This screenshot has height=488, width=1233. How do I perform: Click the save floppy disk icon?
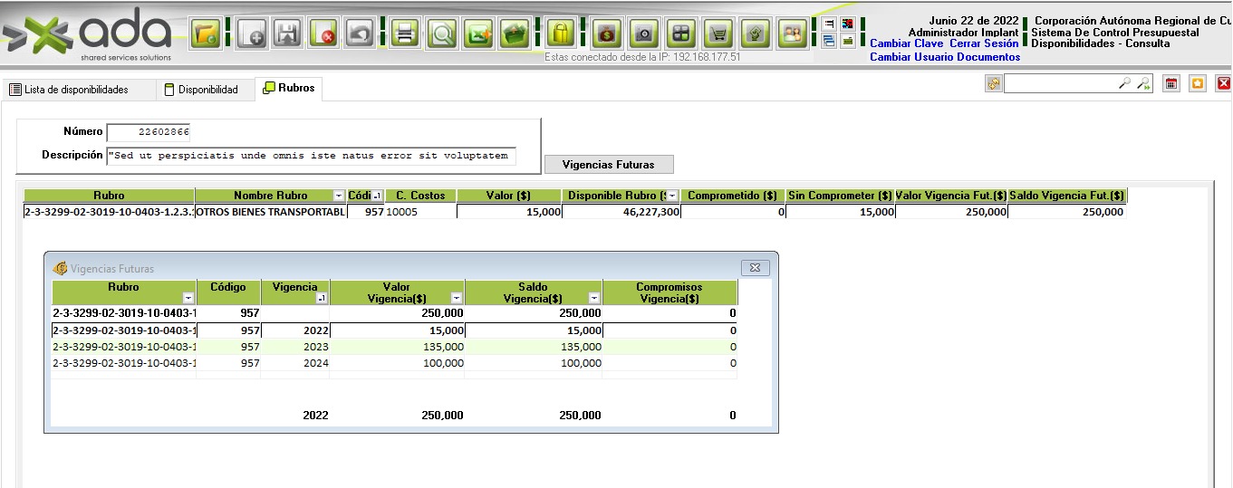288,34
